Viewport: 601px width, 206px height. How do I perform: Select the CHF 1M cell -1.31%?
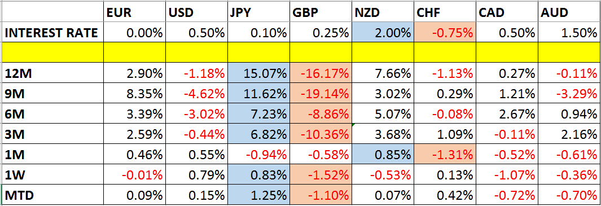pos(445,155)
